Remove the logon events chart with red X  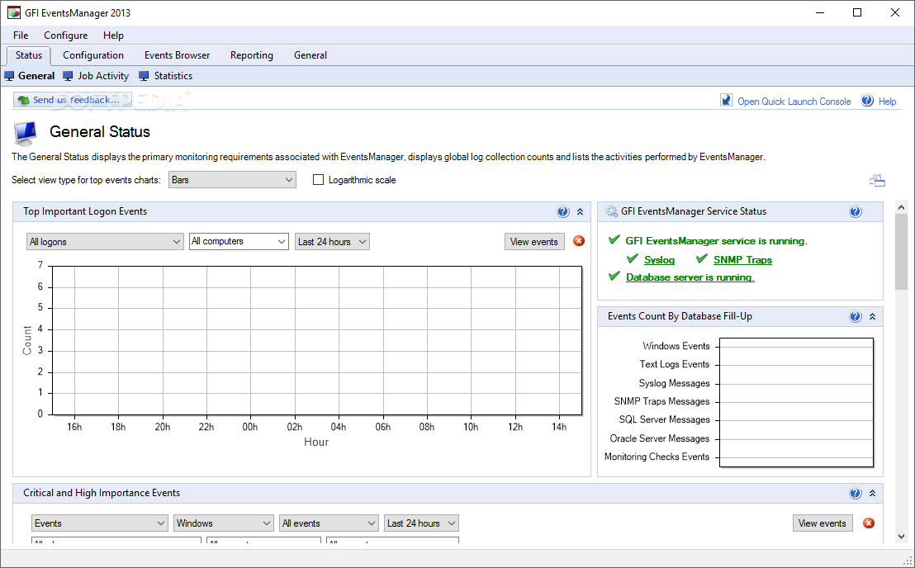pyautogui.click(x=579, y=241)
